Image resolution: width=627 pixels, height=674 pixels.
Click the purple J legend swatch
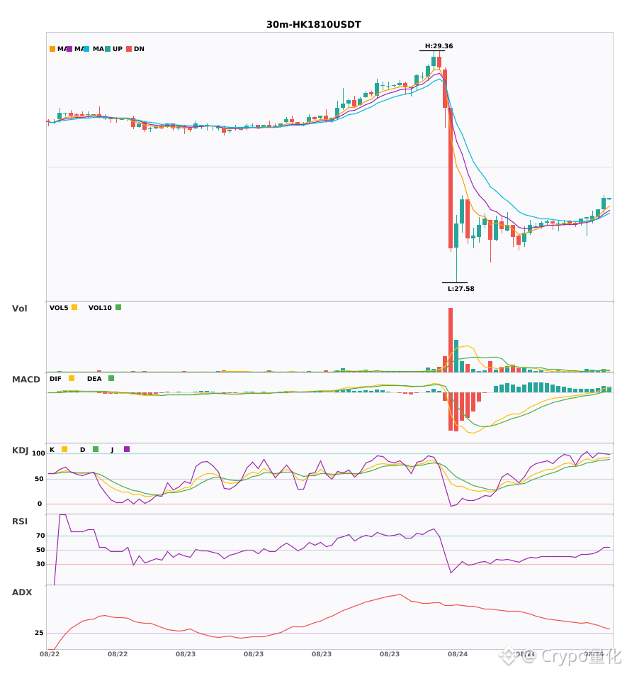point(127,449)
